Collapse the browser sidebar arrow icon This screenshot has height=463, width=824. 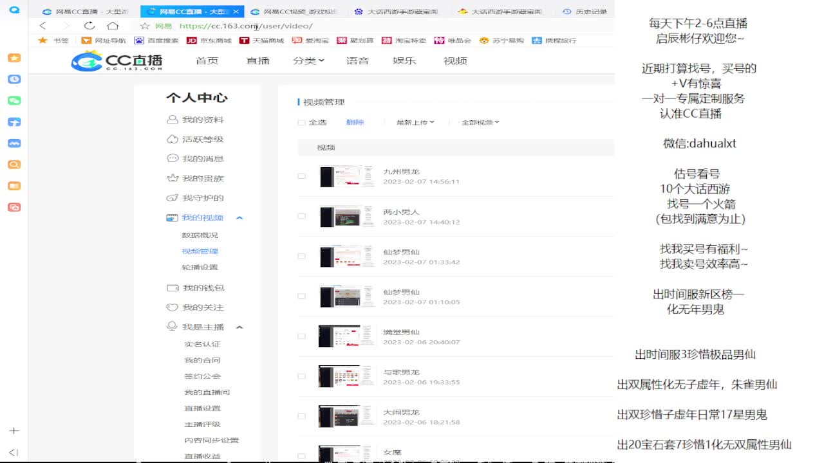click(x=14, y=452)
